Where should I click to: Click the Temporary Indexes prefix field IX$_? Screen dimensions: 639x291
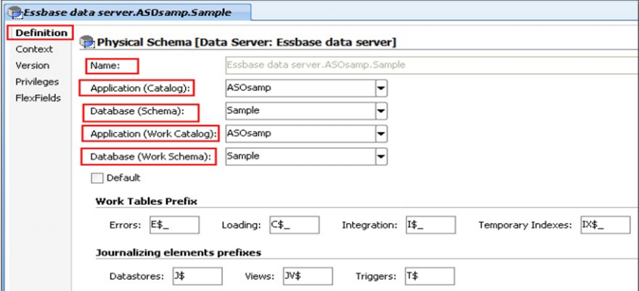click(x=606, y=225)
